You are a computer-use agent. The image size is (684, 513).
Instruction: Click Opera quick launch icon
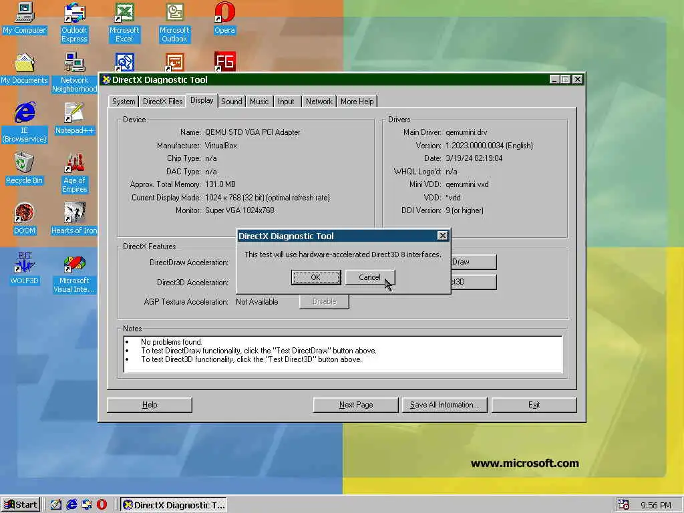pos(102,505)
